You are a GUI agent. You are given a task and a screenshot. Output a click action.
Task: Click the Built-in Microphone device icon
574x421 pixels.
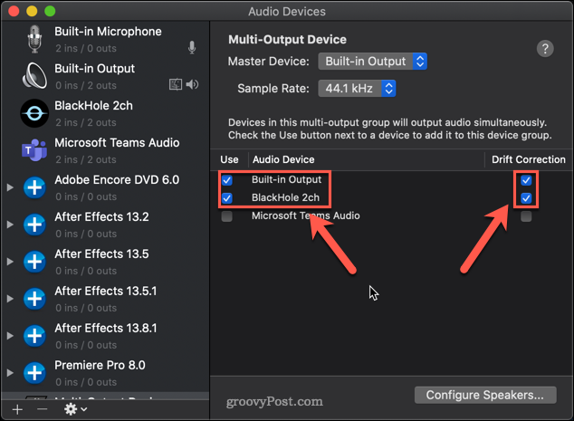pyautogui.click(x=34, y=40)
